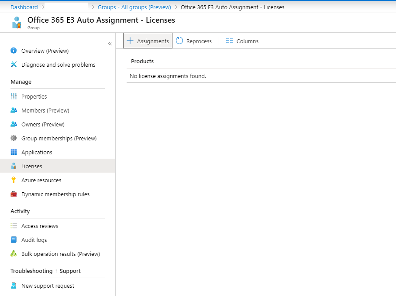Go to Owners (Preview)
Viewport: 396px width, 296px height.
(43, 125)
